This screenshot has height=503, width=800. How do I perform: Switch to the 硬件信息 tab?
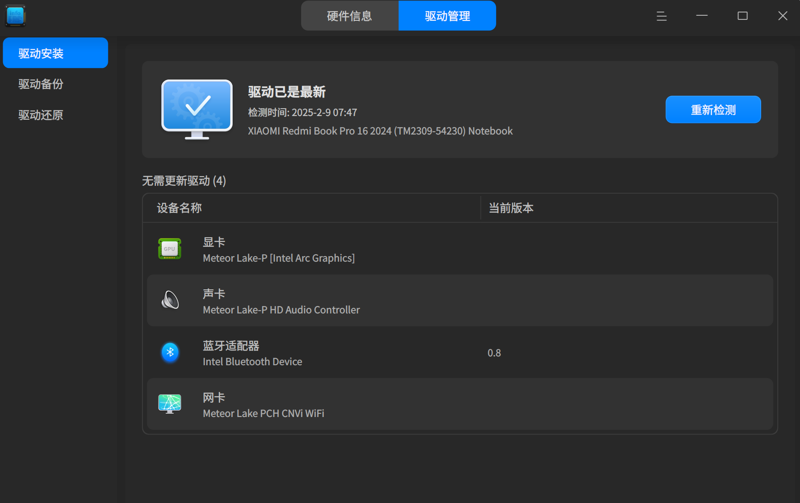[x=350, y=16]
